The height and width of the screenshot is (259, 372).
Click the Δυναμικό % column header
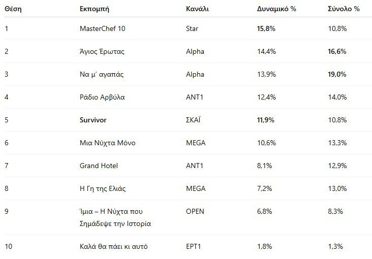tap(276, 9)
